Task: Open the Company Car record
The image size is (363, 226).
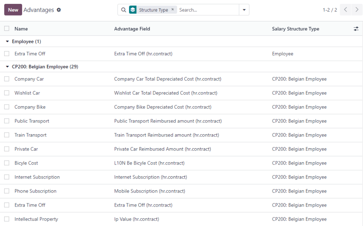Action: point(29,79)
